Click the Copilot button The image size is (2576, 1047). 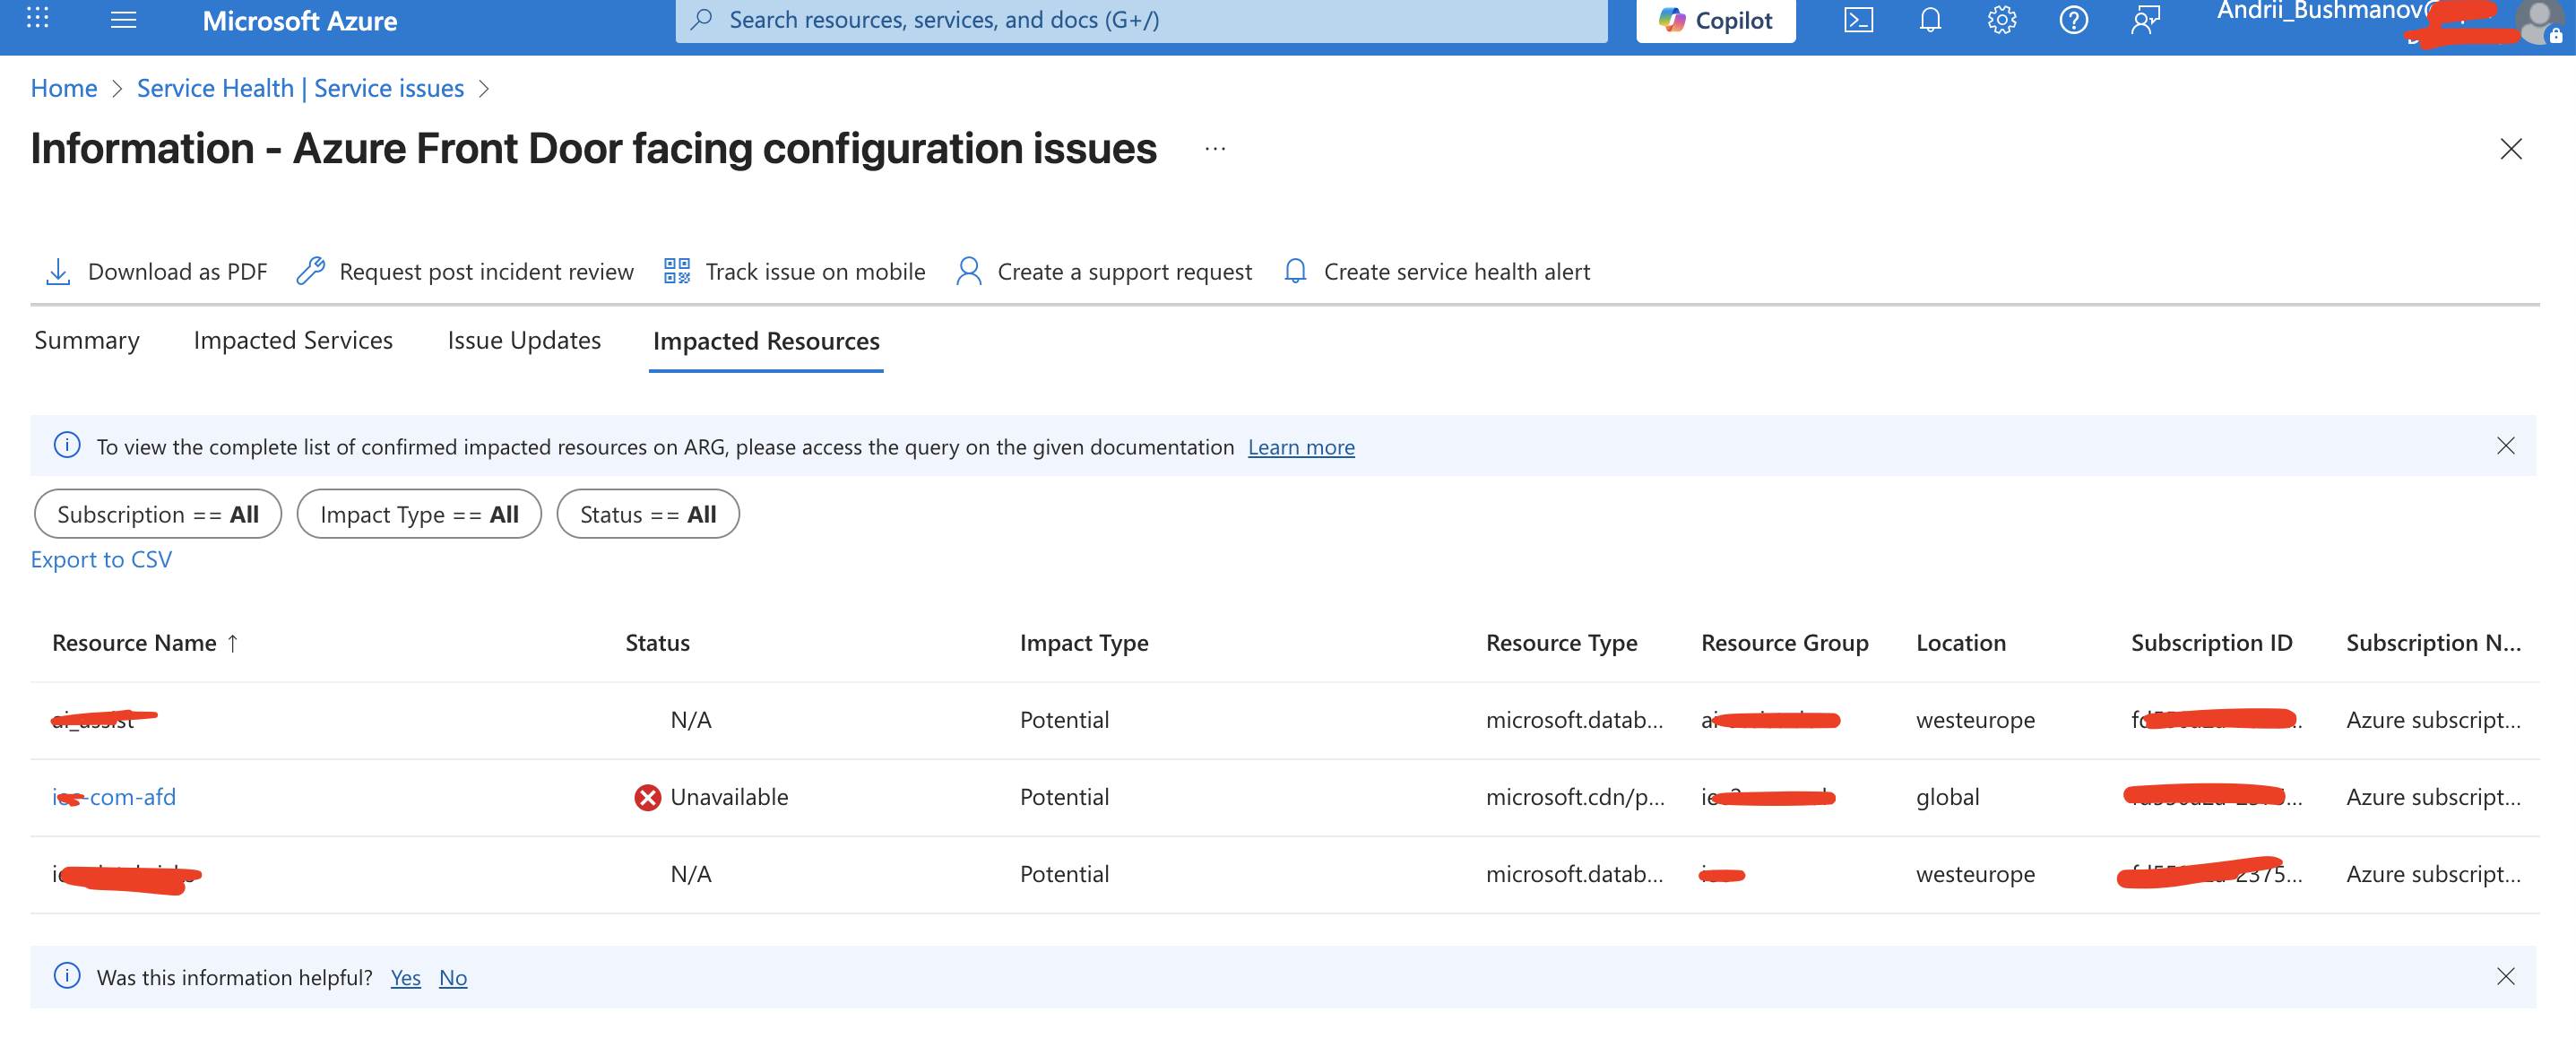[x=1715, y=20]
